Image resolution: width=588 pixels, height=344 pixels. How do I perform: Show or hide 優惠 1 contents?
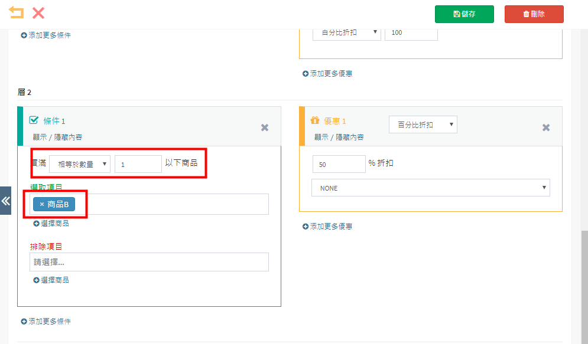click(x=339, y=137)
